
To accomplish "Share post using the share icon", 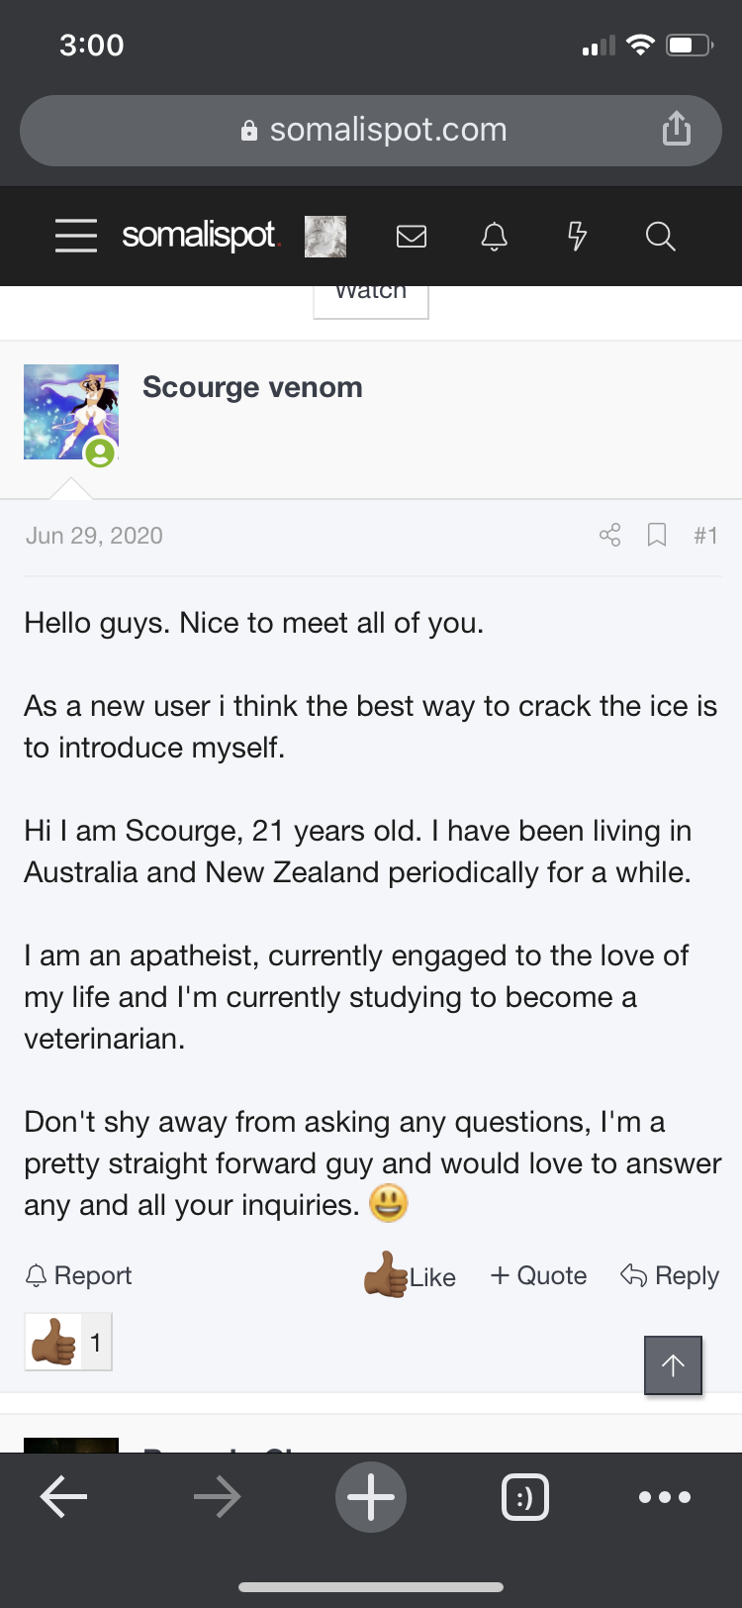I will click(609, 535).
